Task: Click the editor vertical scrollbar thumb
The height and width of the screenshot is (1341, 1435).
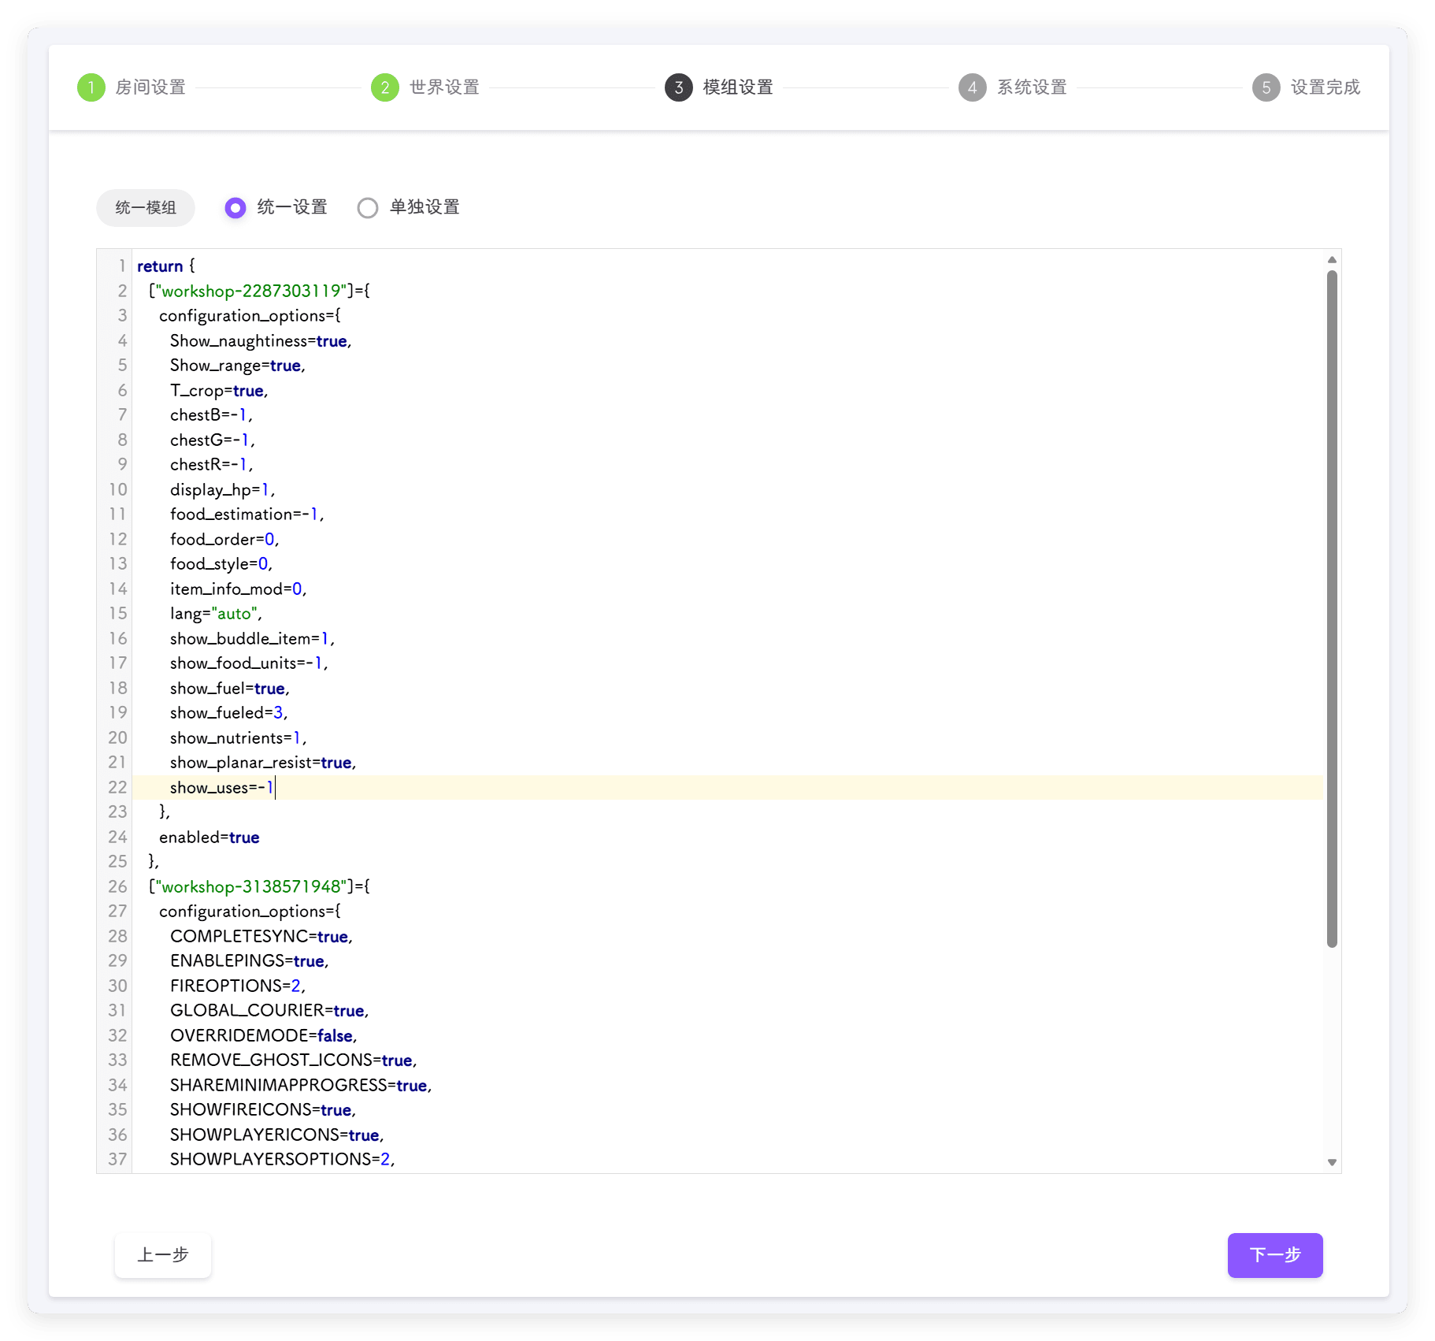Action: tap(1332, 607)
